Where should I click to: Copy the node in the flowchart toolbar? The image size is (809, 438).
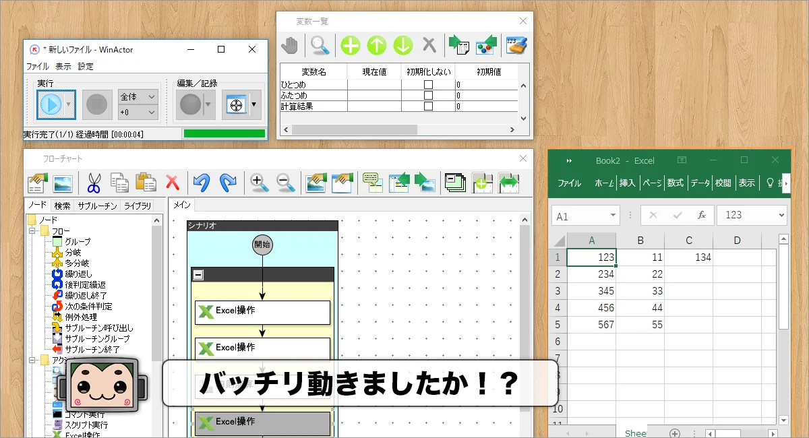(x=120, y=183)
